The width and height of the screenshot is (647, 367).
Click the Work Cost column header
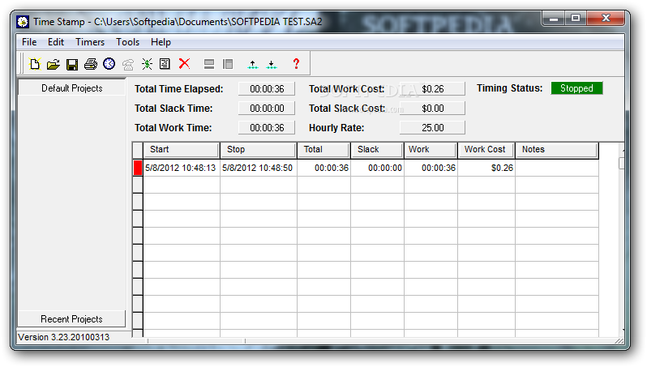486,150
